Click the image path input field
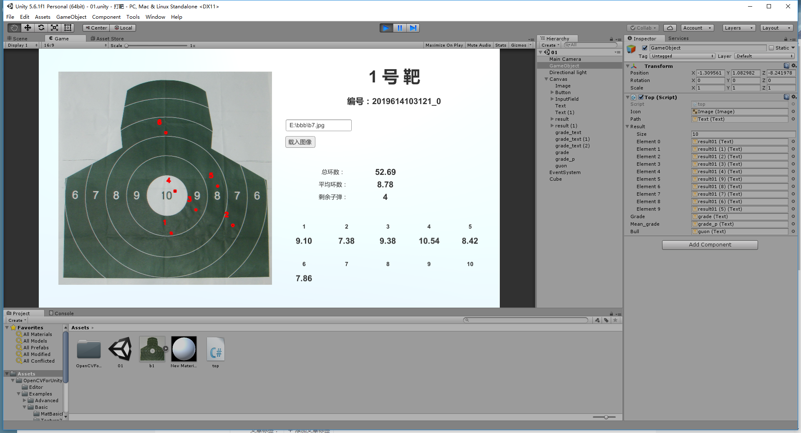The width and height of the screenshot is (801, 433). tap(318, 125)
